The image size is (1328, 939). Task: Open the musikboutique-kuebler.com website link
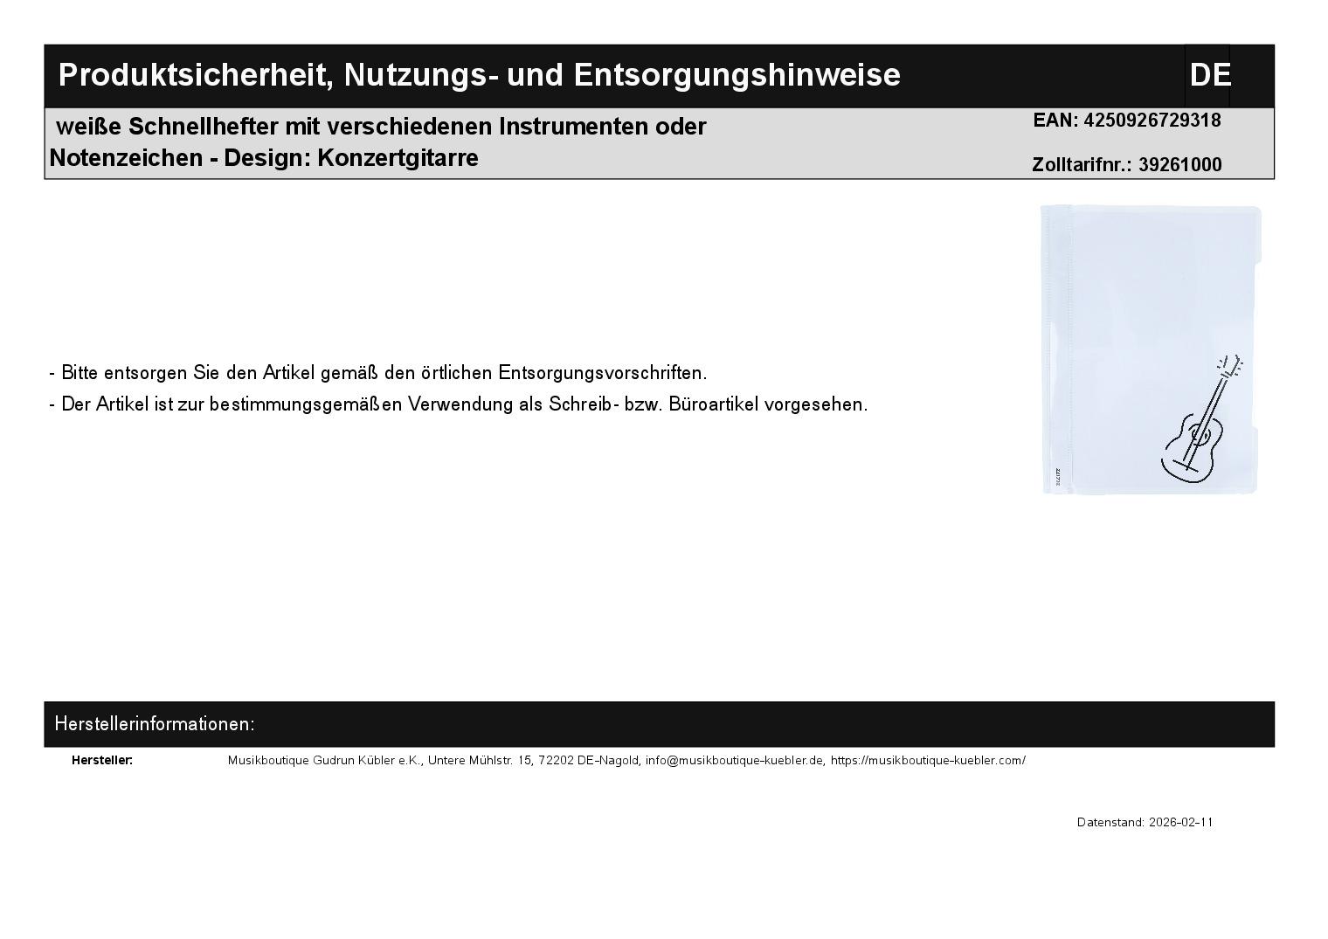click(x=927, y=761)
